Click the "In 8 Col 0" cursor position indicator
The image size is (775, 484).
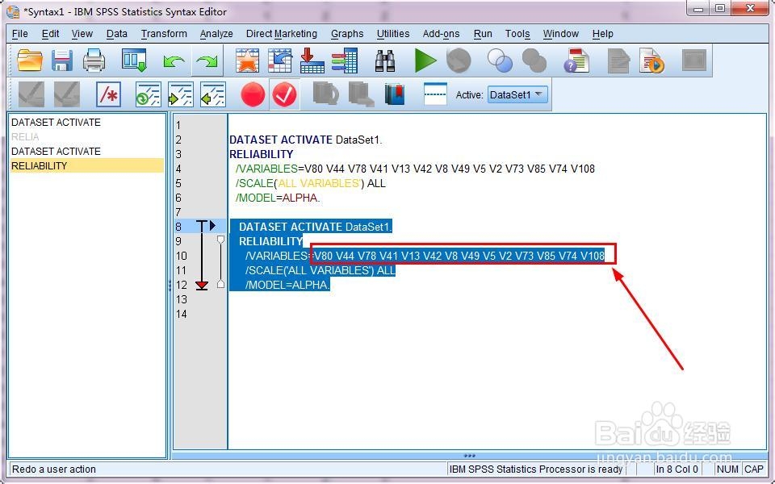click(x=677, y=469)
